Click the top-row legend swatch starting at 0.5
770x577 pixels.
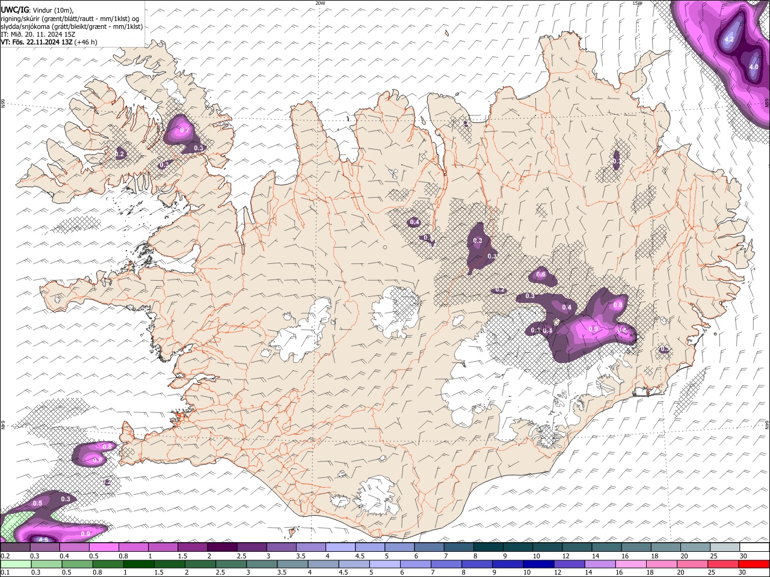(104, 548)
